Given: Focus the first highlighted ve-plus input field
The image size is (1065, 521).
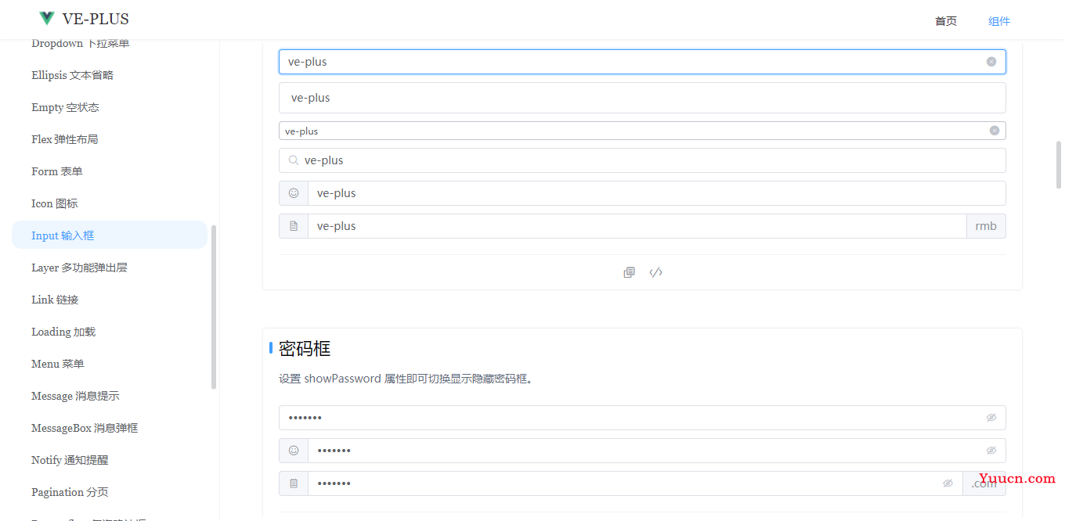Looking at the screenshot, I should pyautogui.click(x=642, y=62).
